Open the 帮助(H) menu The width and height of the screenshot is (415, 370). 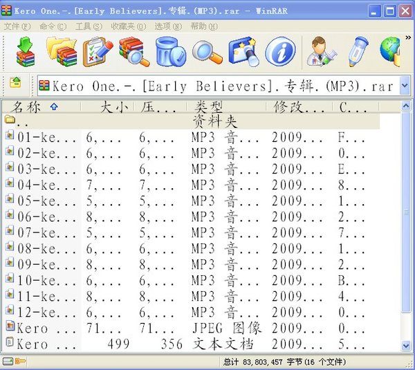pos(204,26)
